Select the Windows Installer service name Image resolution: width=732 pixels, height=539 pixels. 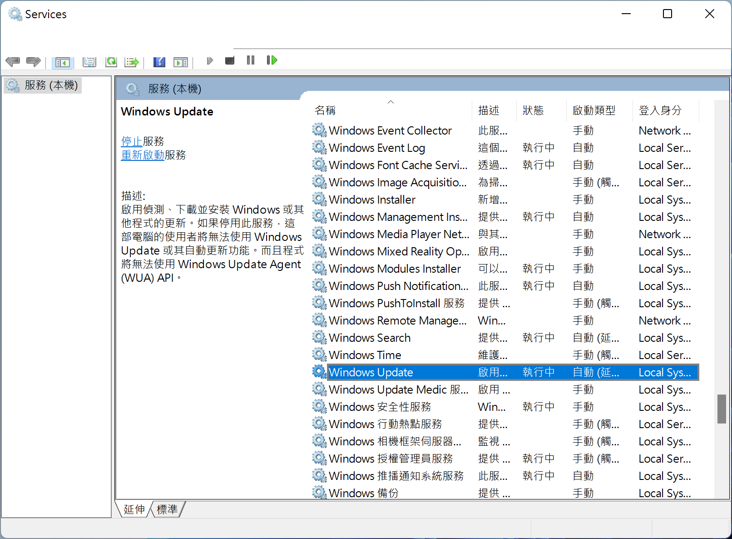pos(372,200)
